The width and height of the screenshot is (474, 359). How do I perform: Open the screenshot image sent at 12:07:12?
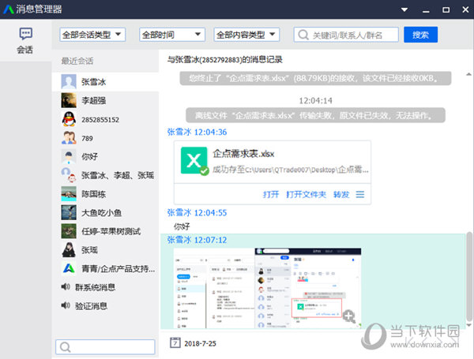(x=267, y=288)
